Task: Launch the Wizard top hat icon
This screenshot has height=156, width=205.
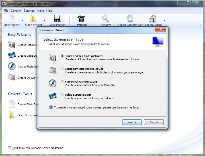Action: tap(82, 19)
